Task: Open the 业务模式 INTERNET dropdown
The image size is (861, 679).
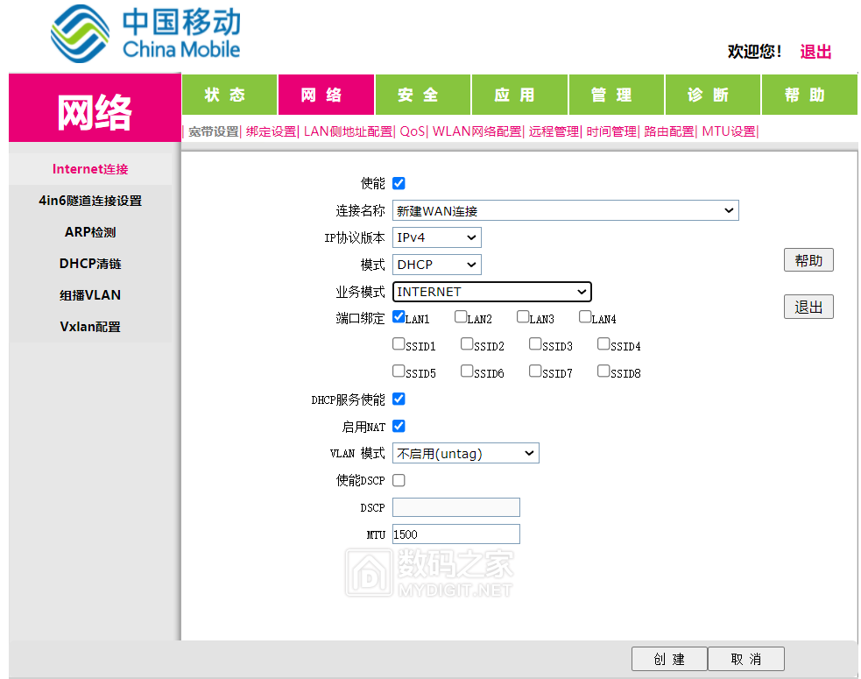Action: point(491,292)
